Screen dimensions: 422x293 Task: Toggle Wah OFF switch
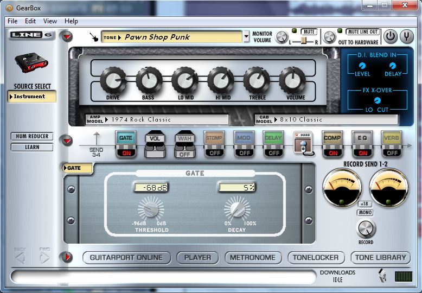[x=185, y=155]
